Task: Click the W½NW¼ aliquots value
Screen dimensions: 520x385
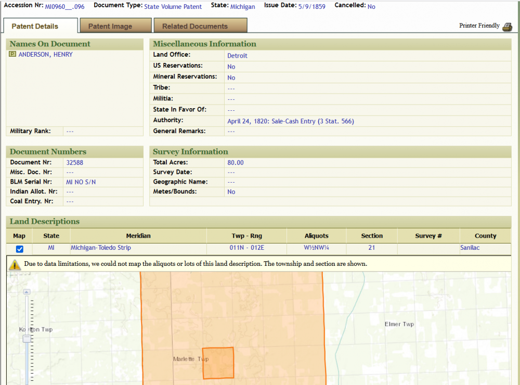Action: (x=316, y=248)
